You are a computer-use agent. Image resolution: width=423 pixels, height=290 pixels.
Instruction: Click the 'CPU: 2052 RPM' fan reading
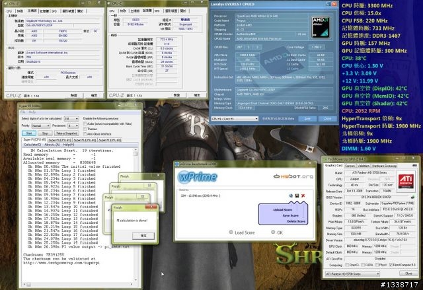(361, 111)
